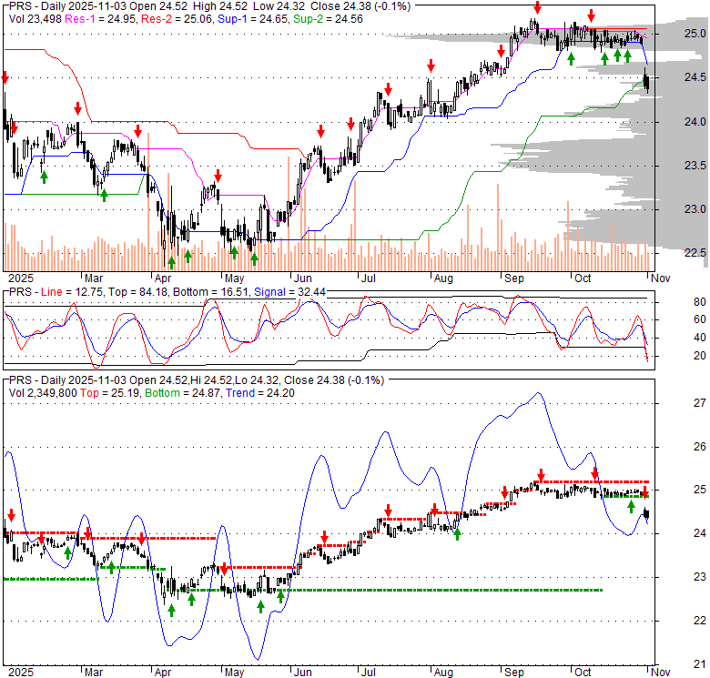
Task: Click Jul on the top chart's date axis
Action: (368, 278)
